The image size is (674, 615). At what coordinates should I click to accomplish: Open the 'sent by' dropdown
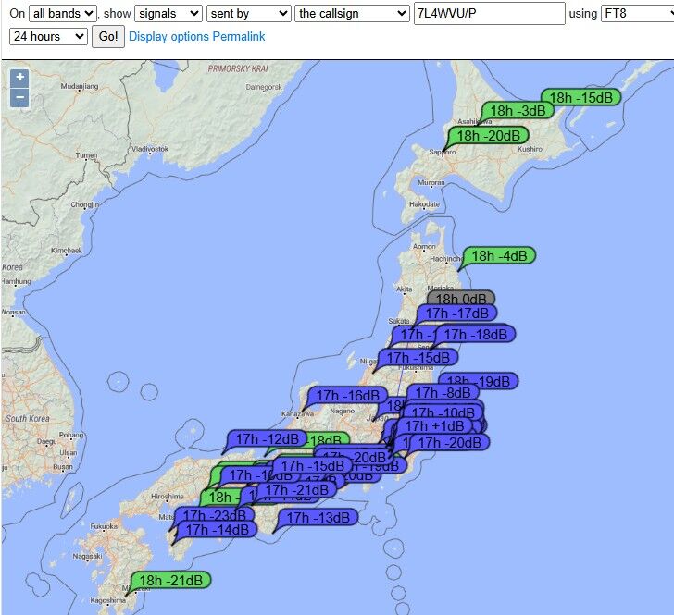pyautogui.click(x=249, y=13)
